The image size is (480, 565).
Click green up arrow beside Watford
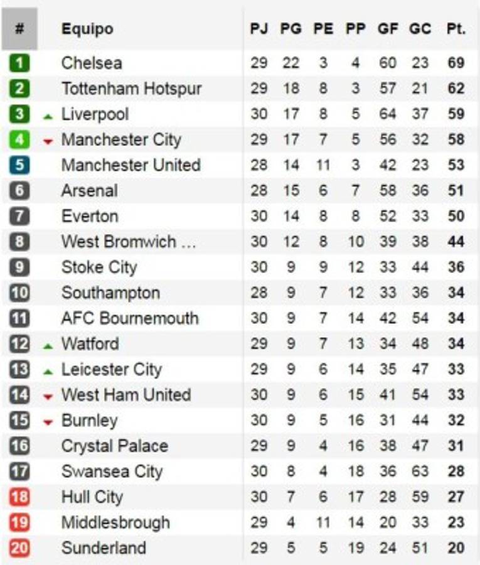coord(48,346)
